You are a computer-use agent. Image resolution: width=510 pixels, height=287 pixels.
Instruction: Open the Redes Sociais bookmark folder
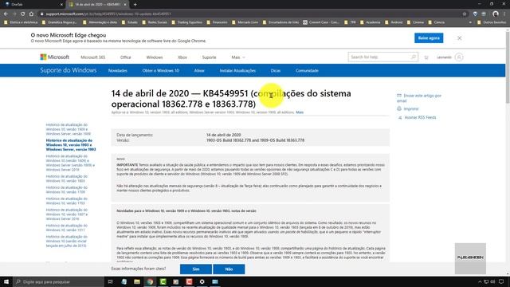[x=155, y=22]
